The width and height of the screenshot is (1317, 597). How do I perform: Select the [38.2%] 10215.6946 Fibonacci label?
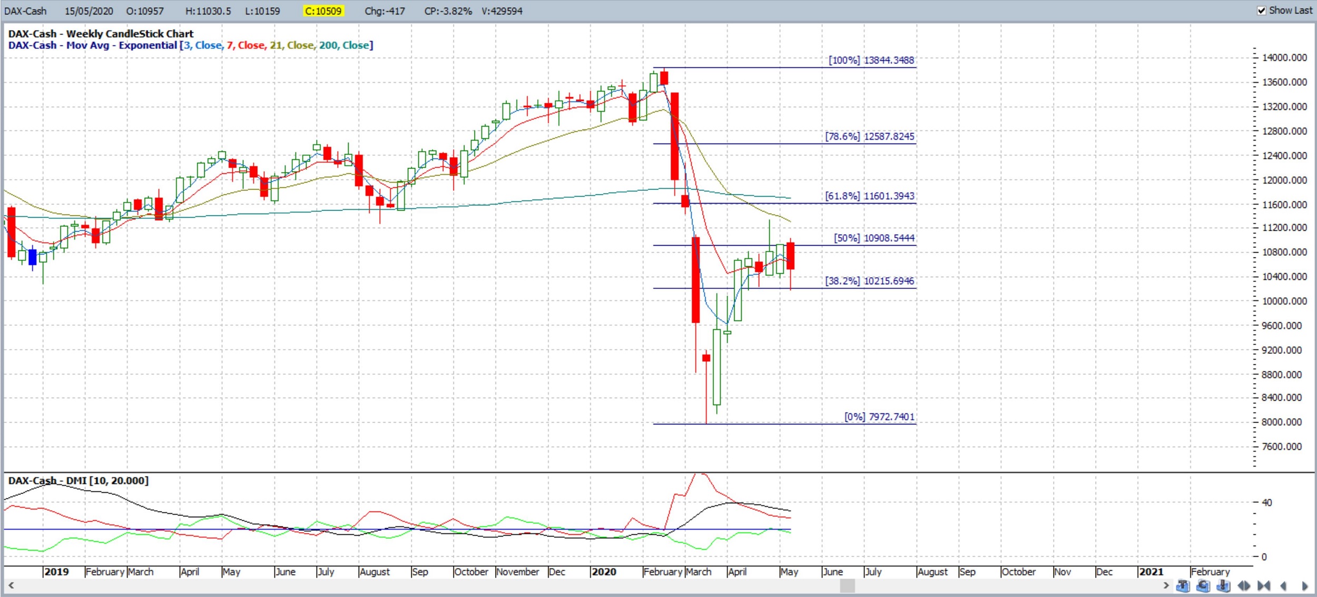pyautogui.click(x=870, y=281)
